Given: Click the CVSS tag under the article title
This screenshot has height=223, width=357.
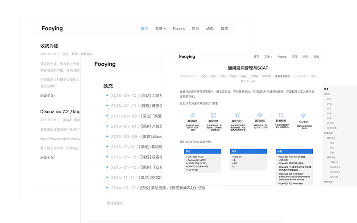Looking at the screenshot, I should click(x=232, y=76).
